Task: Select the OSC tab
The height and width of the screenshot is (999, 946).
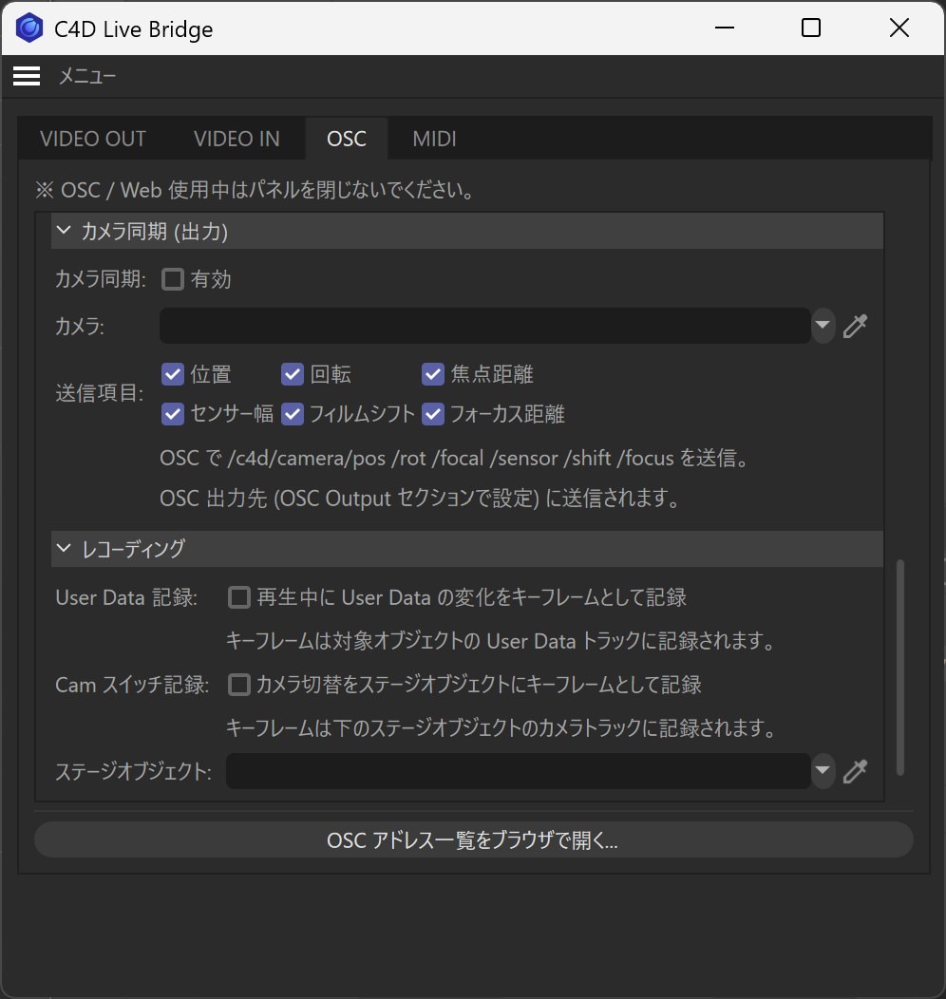Action: click(347, 139)
